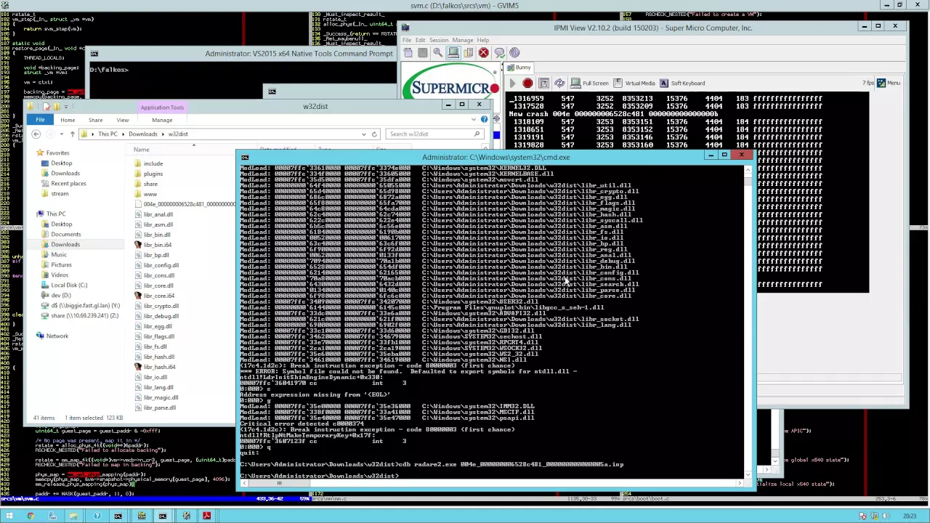Open Explorer help icon
Screen dimensions: 930x523
pos(484,120)
